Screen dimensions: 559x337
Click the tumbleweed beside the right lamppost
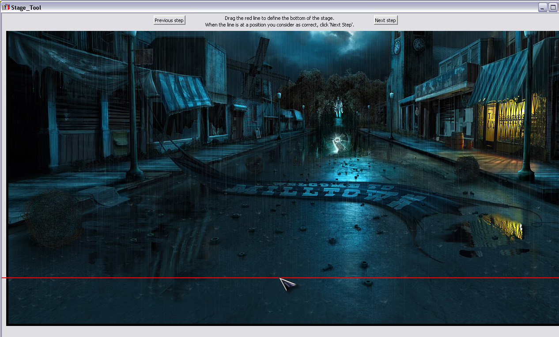(467, 168)
